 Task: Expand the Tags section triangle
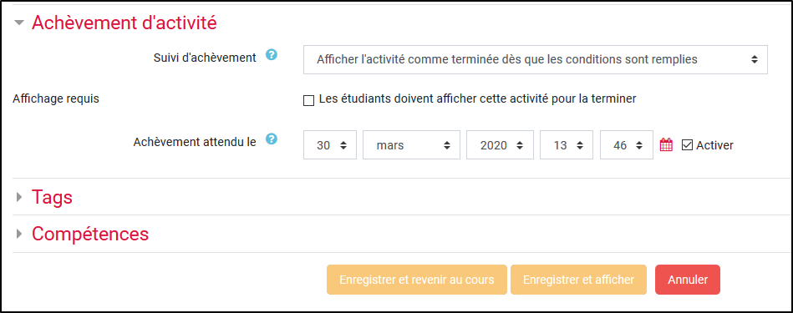tap(19, 197)
